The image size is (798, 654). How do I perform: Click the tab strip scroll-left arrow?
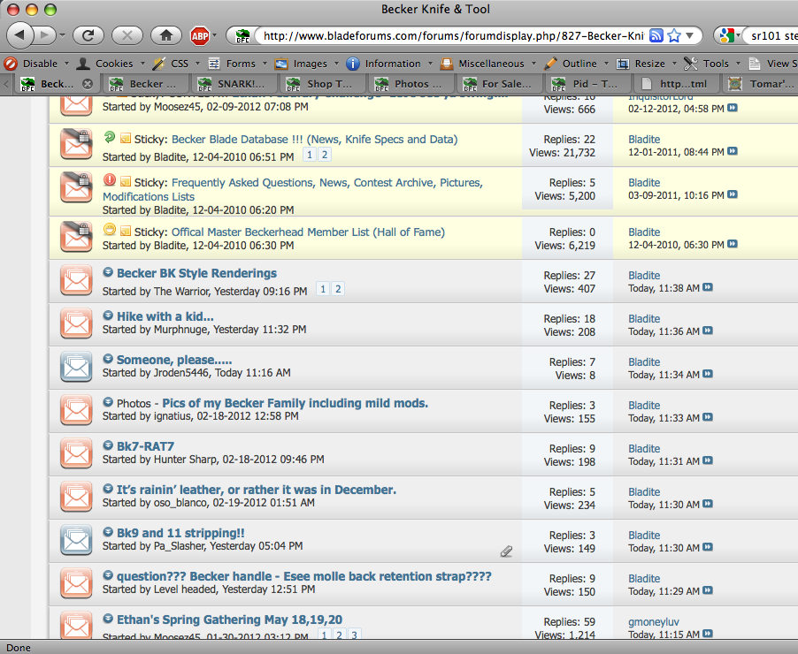[6, 84]
